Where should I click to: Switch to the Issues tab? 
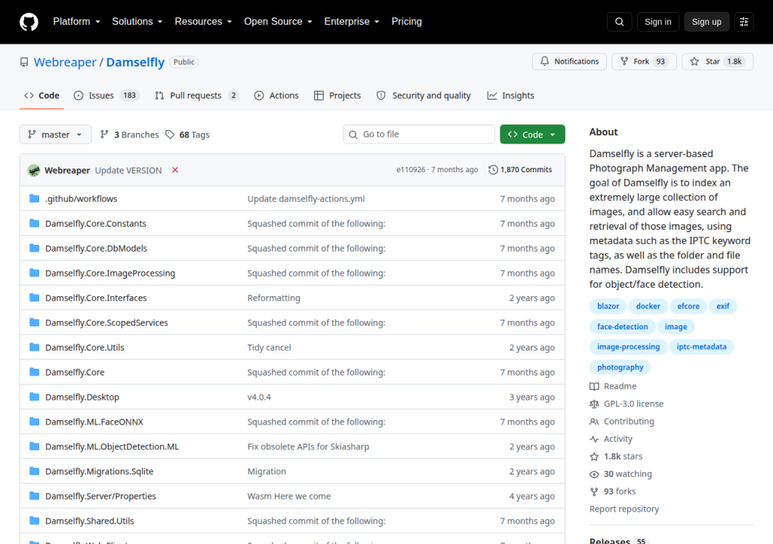click(x=106, y=95)
